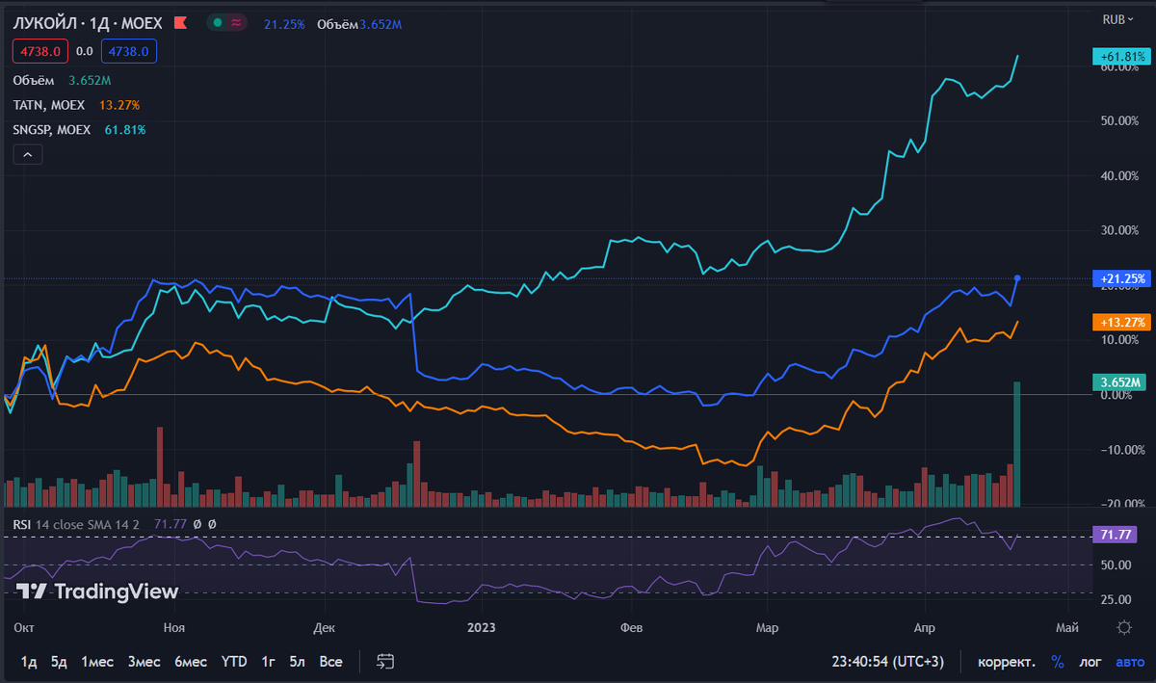Toggle the percent scale mode

point(1058,662)
